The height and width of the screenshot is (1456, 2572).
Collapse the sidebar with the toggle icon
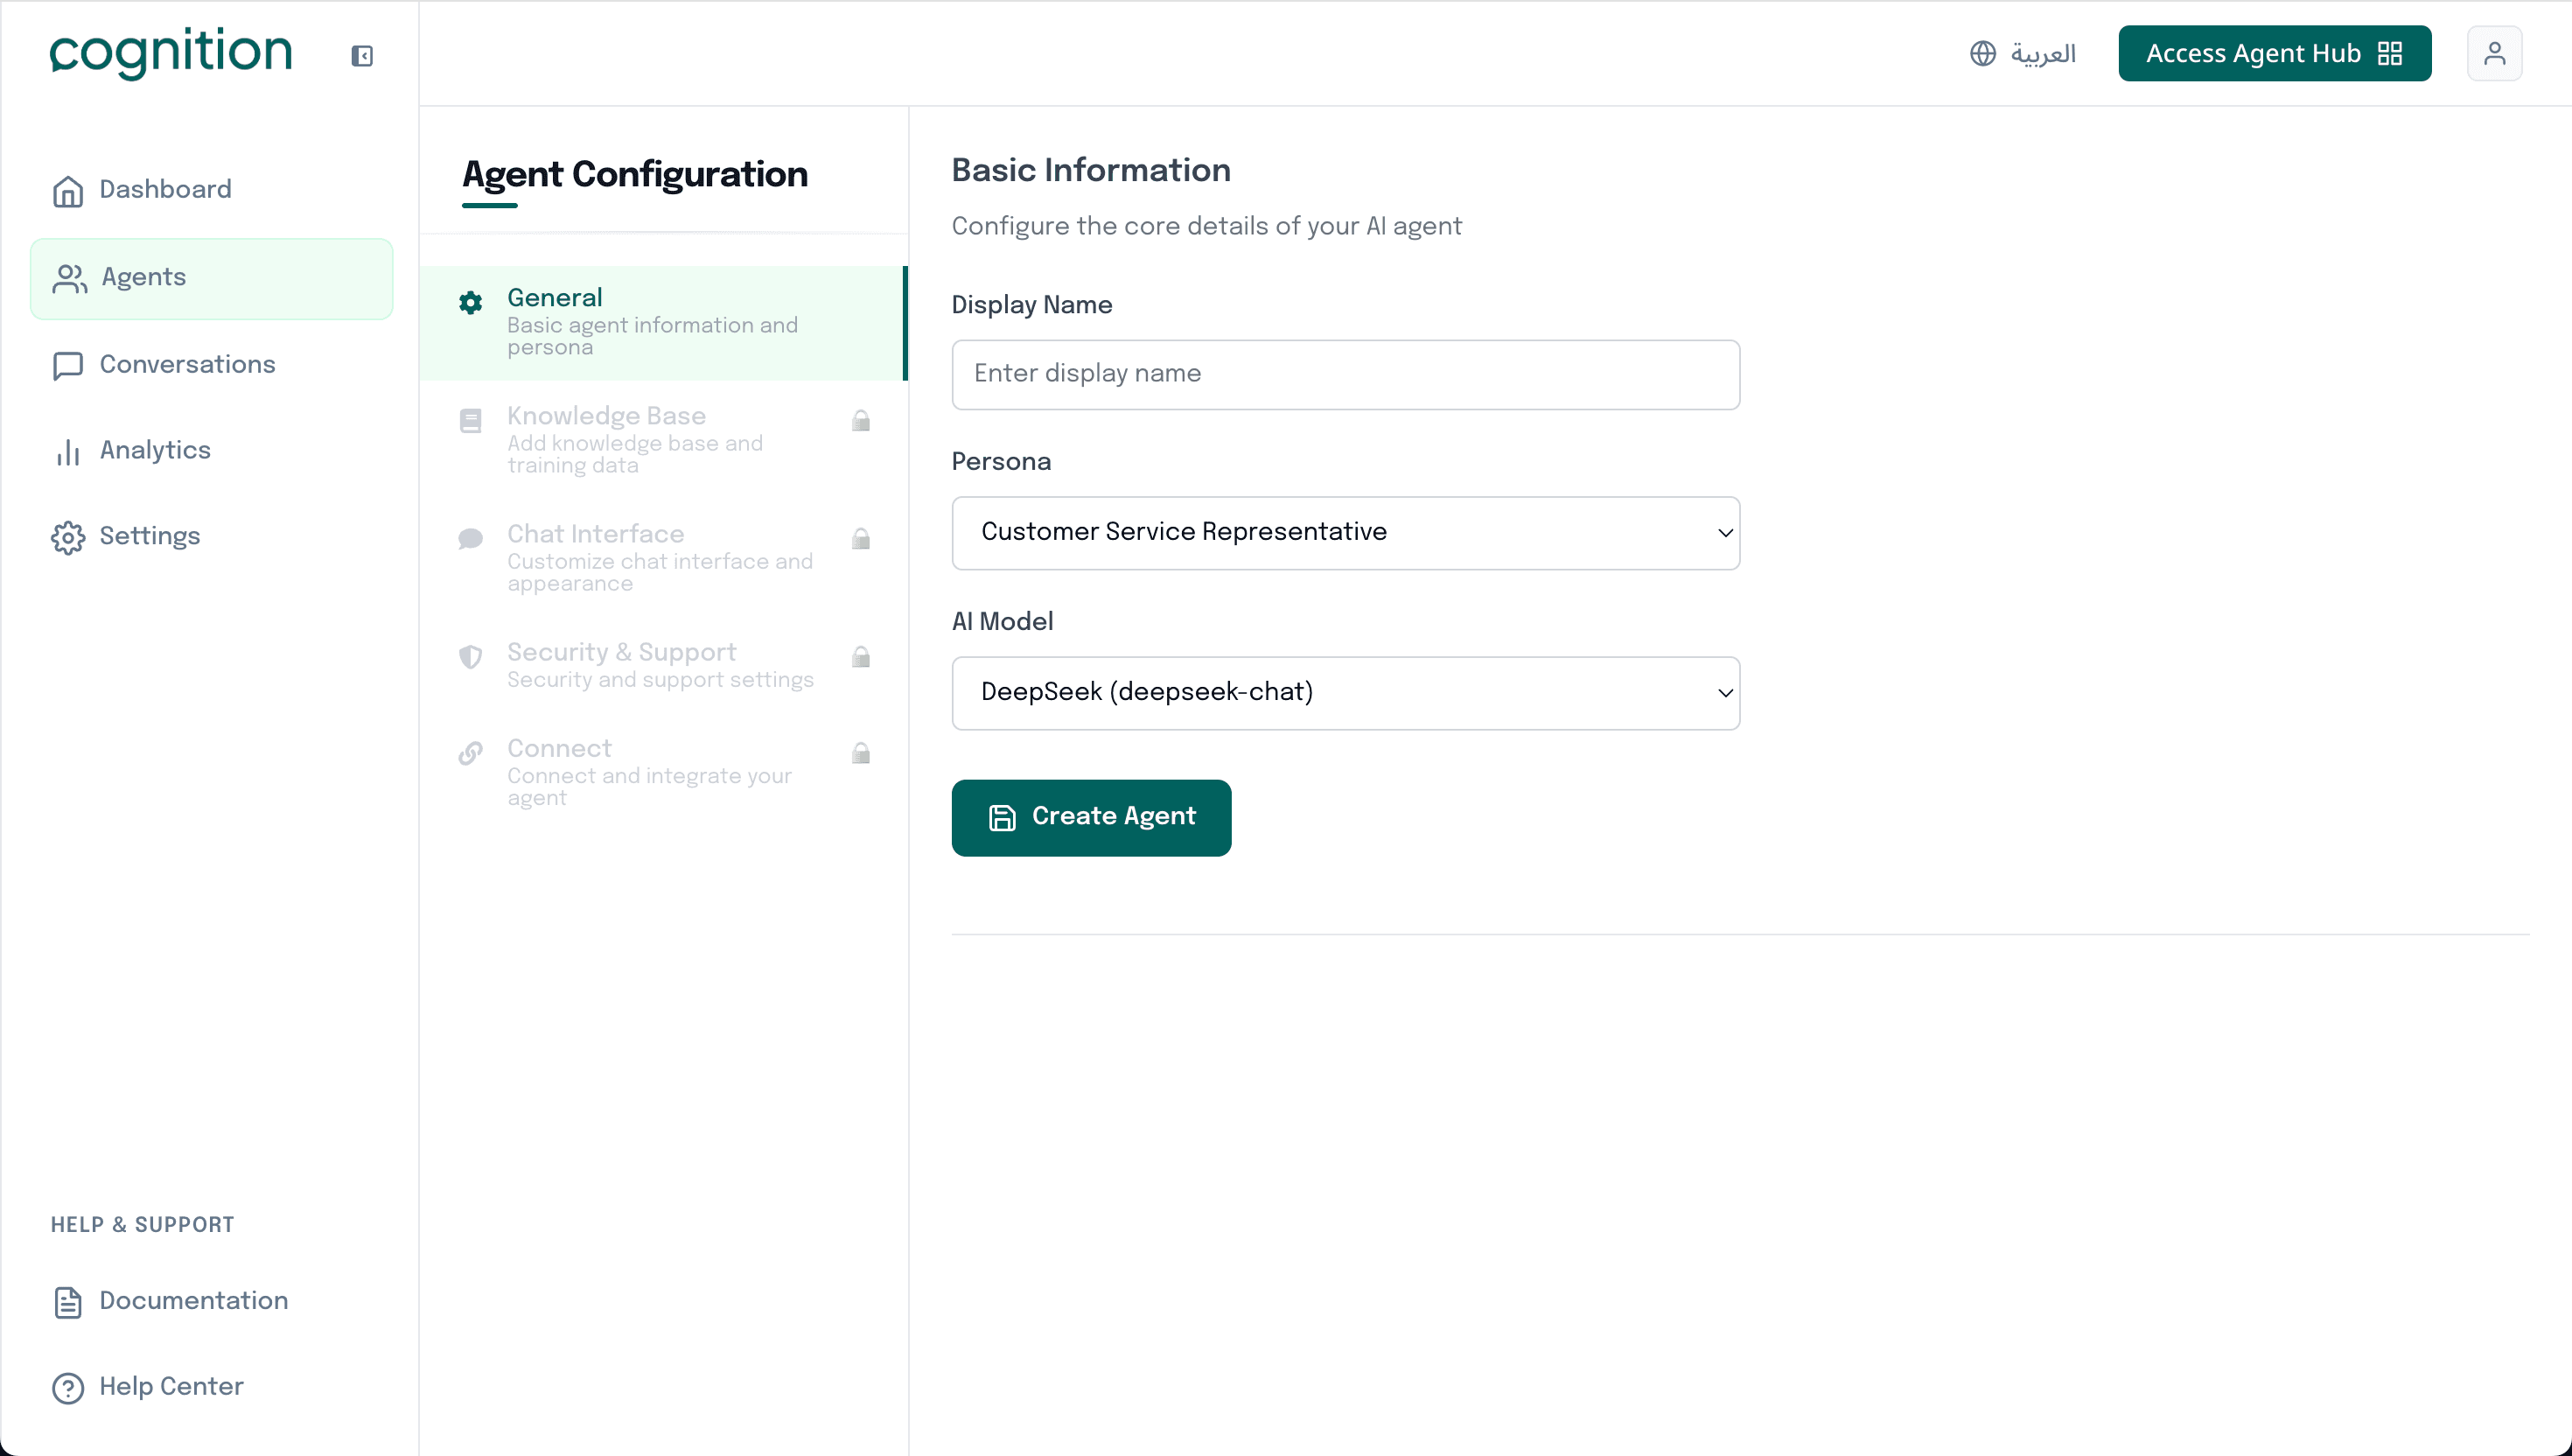click(362, 56)
